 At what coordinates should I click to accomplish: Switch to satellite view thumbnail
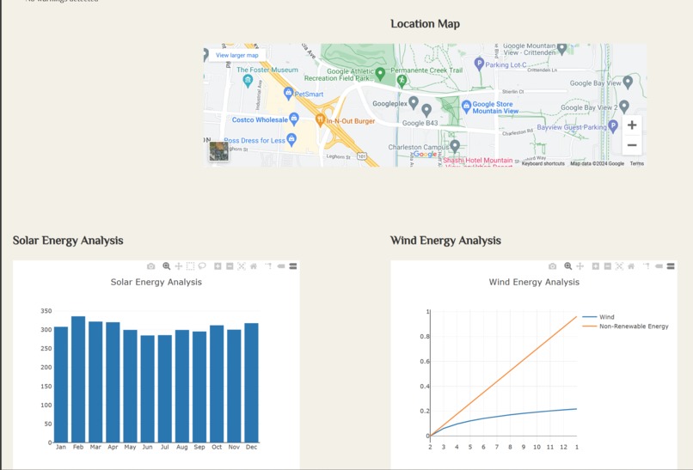click(x=218, y=151)
